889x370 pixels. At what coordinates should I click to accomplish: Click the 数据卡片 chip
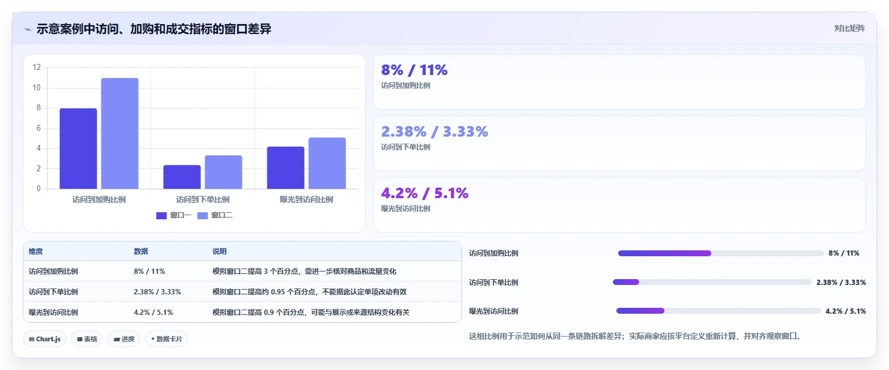coord(167,339)
